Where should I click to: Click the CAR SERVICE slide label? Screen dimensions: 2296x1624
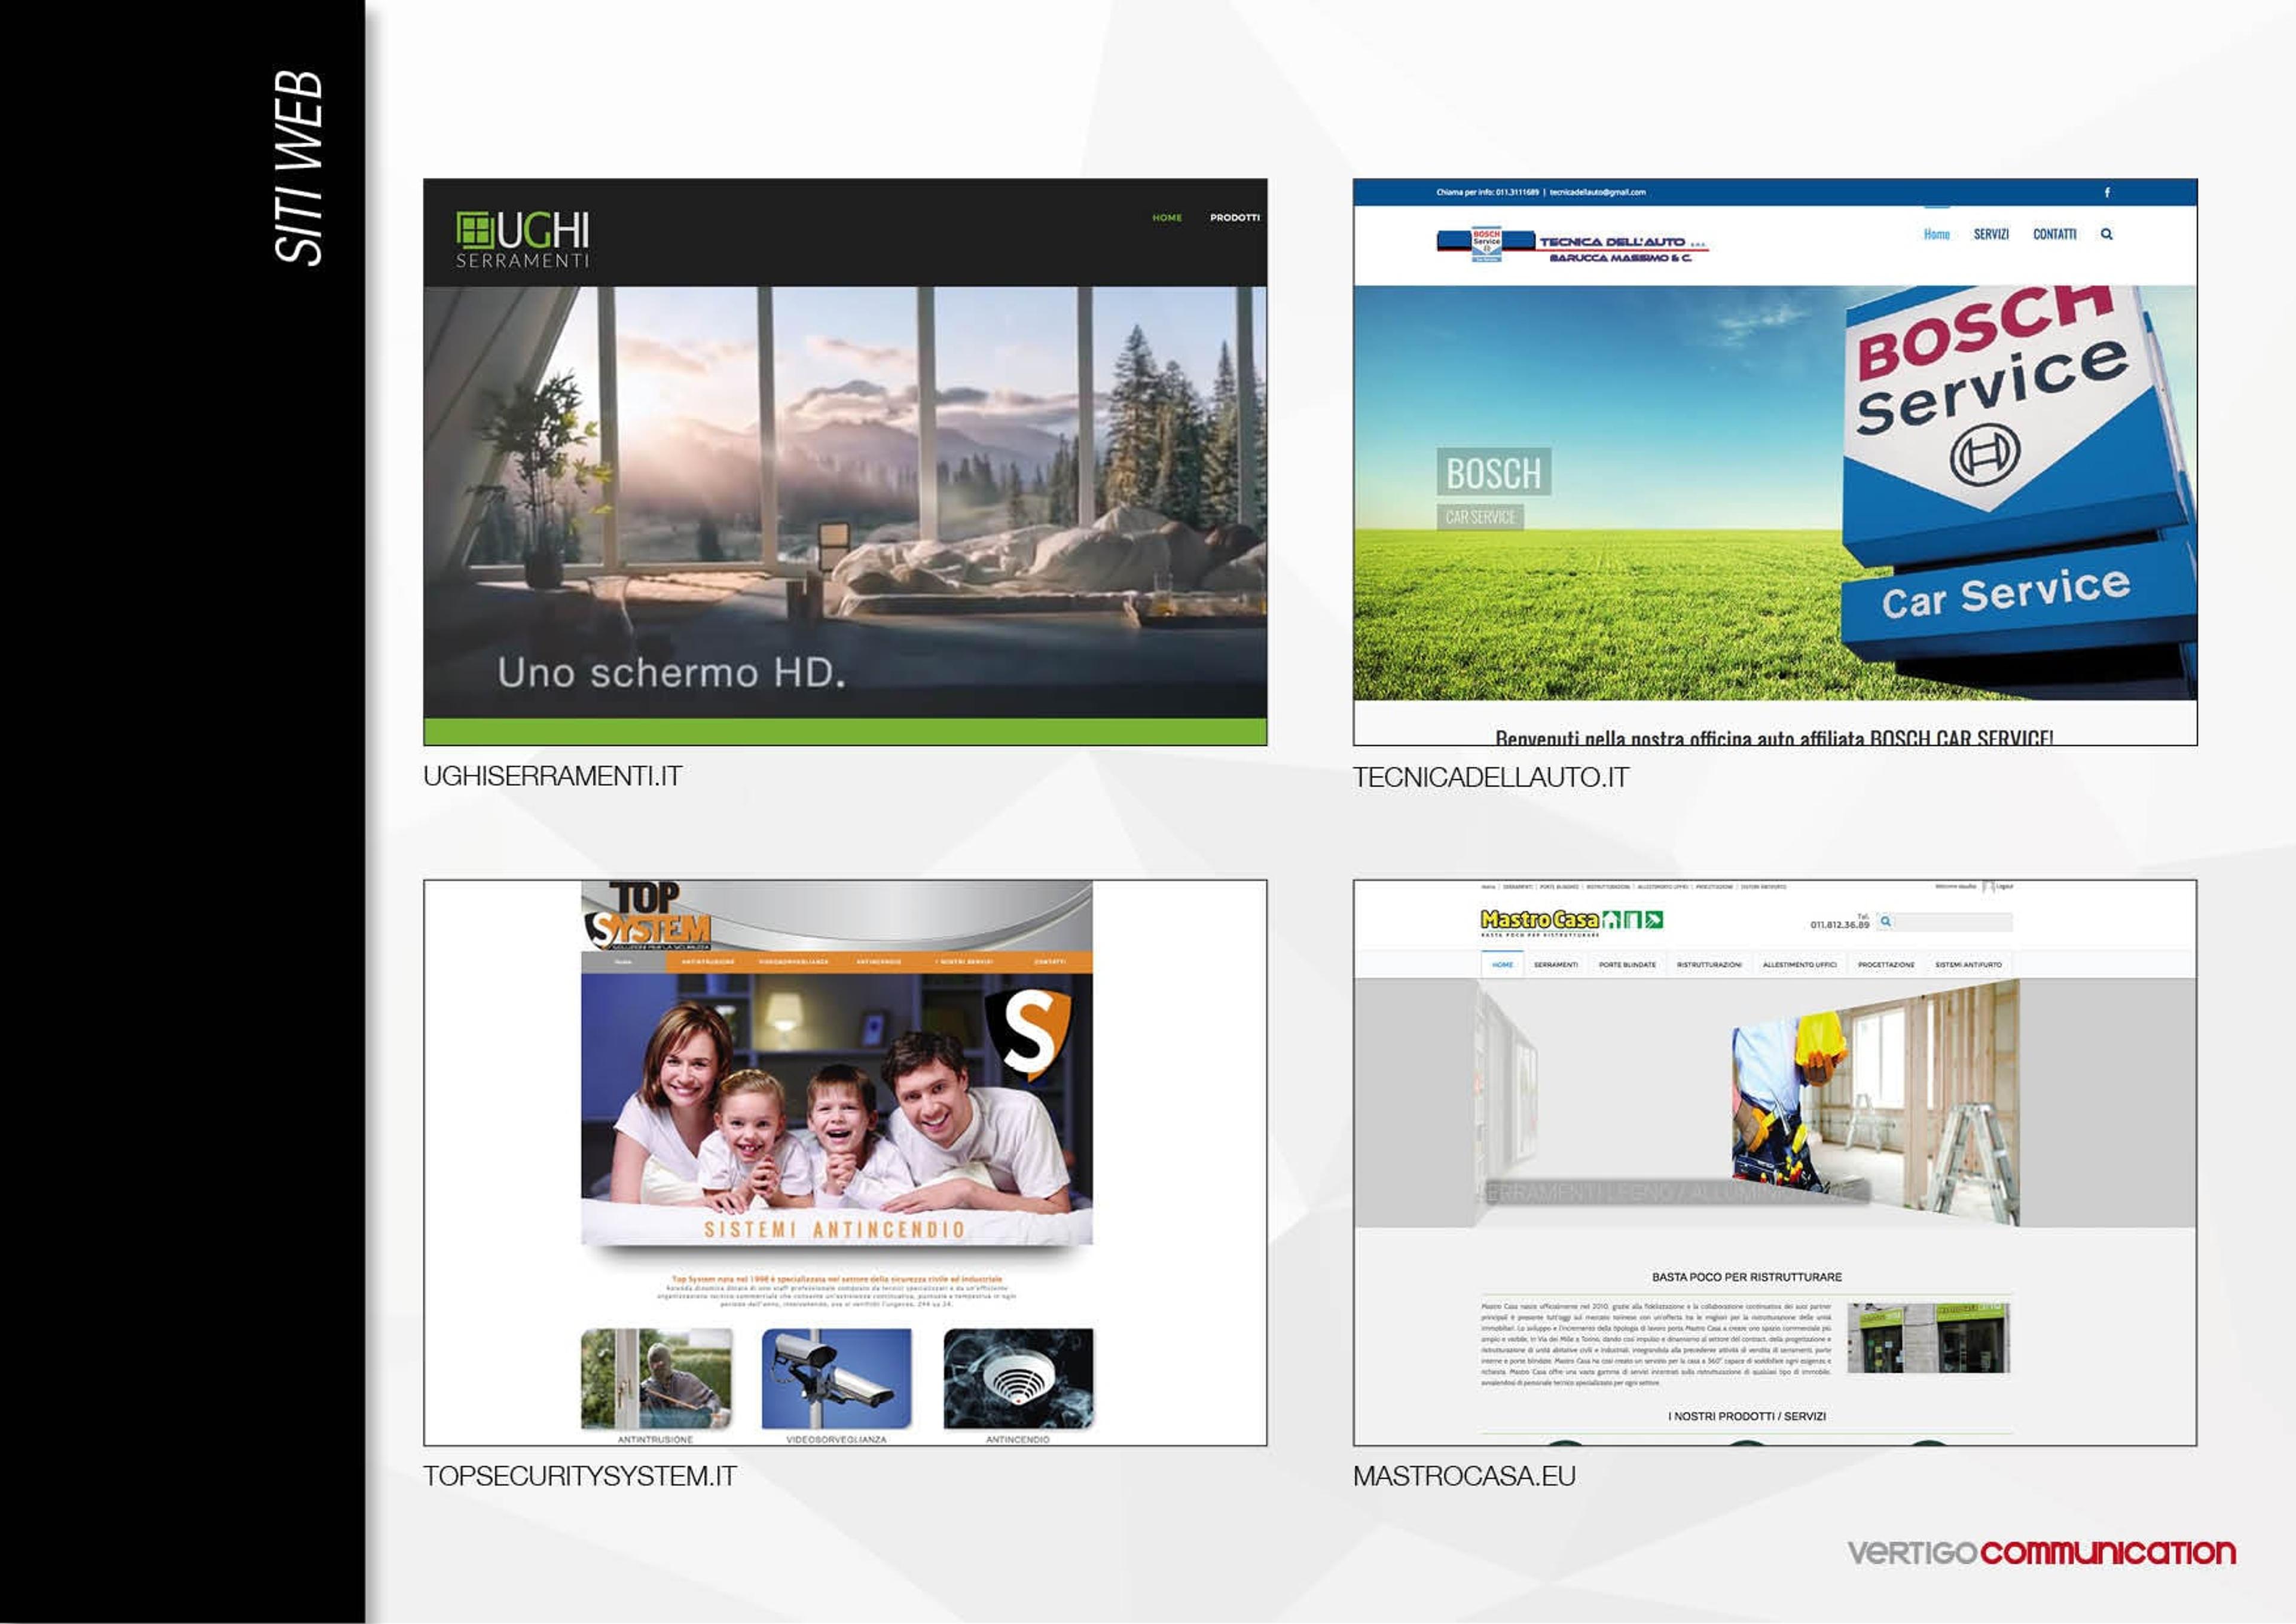coord(1480,517)
